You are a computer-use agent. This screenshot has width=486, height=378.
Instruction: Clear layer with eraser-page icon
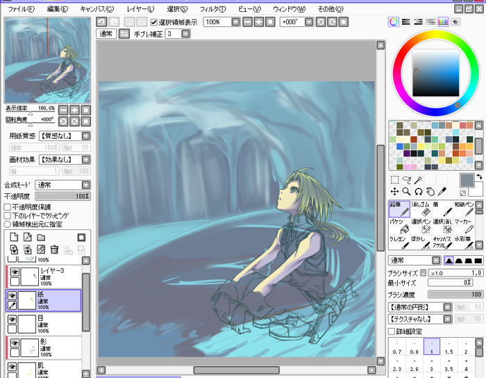click(x=41, y=249)
